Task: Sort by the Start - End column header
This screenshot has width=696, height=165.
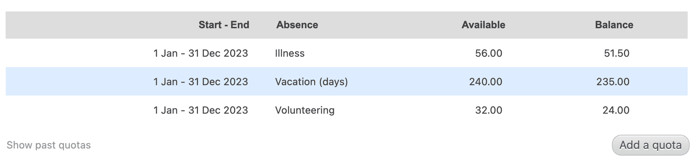Action: tap(224, 25)
